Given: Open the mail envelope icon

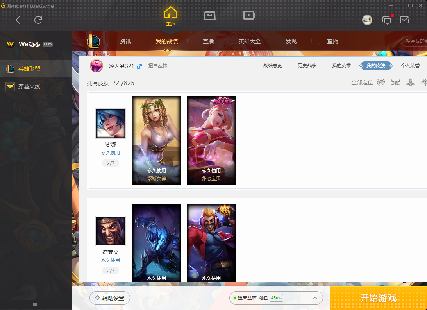Looking at the screenshot, I should (404, 20).
